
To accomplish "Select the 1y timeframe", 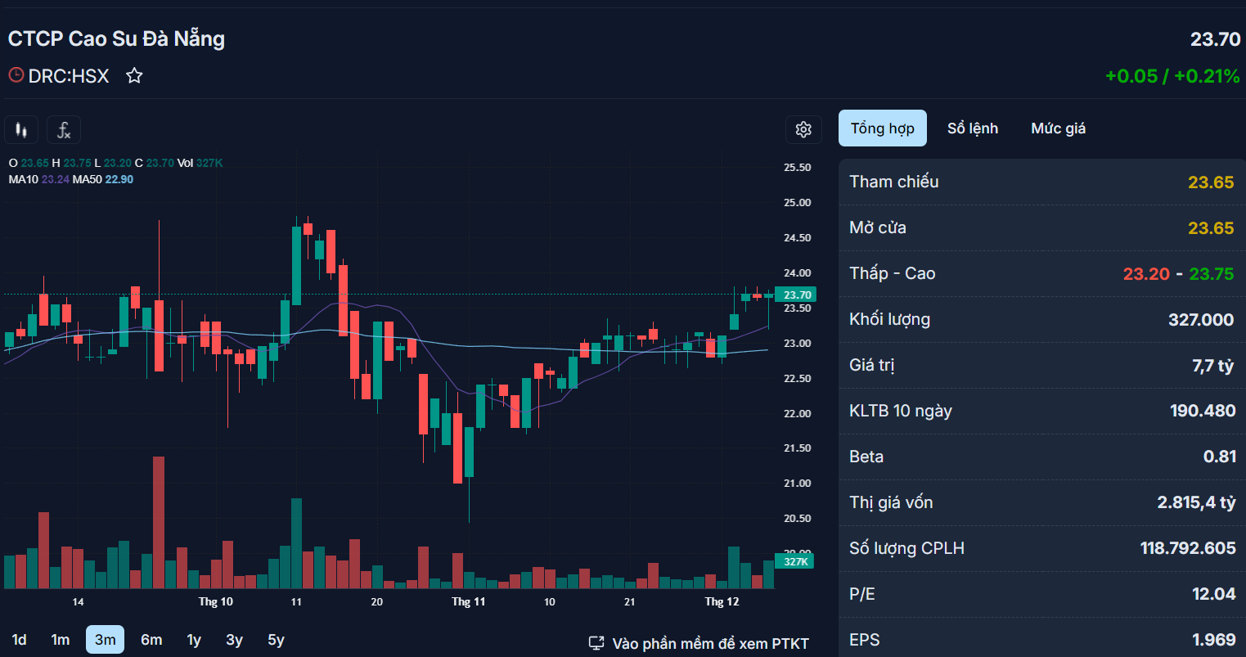I will [x=194, y=640].
